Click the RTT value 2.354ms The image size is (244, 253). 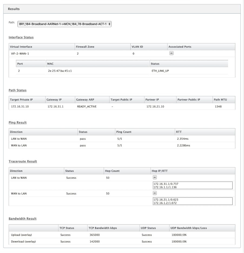(x=183, y=139)
